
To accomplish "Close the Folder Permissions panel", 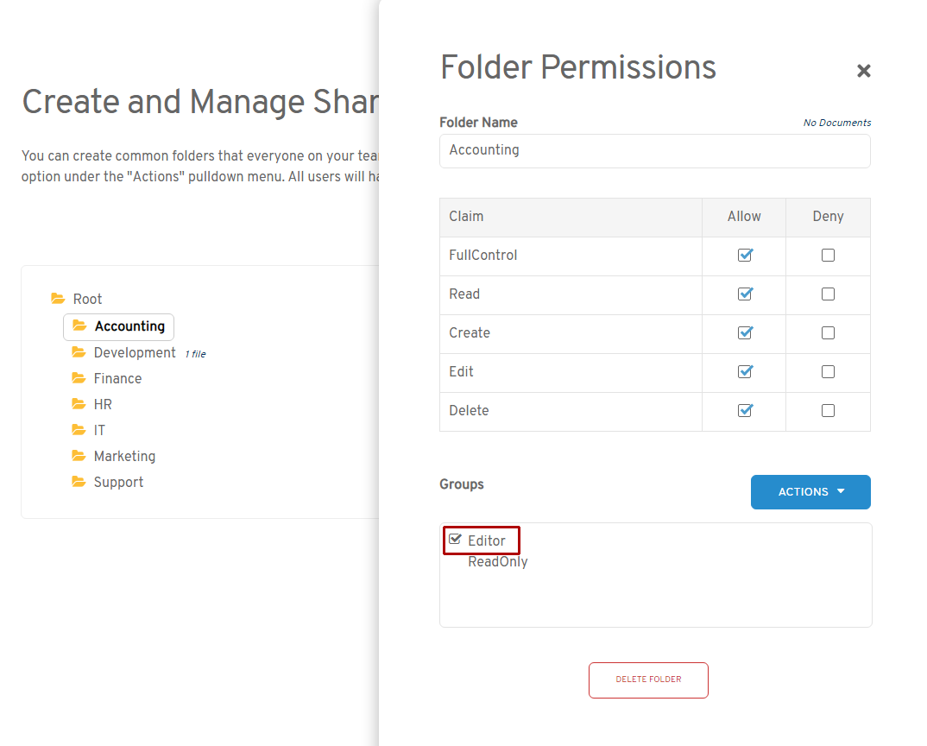I will point(863,71).
